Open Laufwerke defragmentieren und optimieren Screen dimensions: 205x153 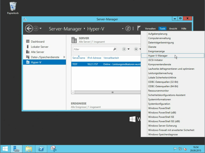[x=172, y=69]
